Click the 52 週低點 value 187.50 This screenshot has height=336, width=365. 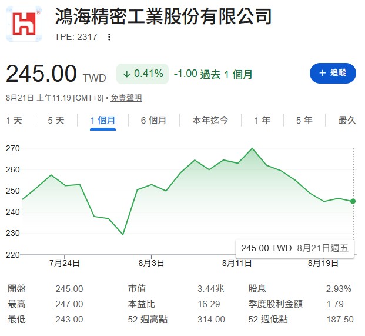click(x=340, y=320)
